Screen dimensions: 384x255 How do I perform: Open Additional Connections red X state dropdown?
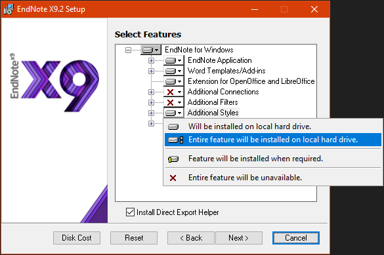point(174,92)
